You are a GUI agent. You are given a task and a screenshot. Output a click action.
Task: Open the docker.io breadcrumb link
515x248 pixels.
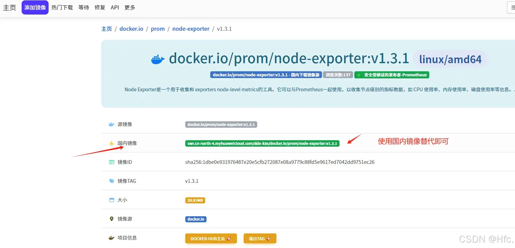pos(131,29)
